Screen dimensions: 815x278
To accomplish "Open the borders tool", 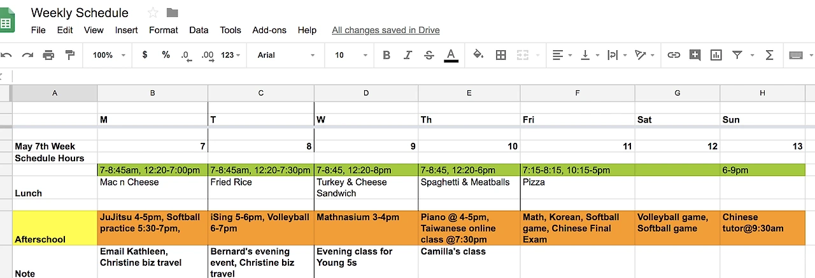I will 501,55.
